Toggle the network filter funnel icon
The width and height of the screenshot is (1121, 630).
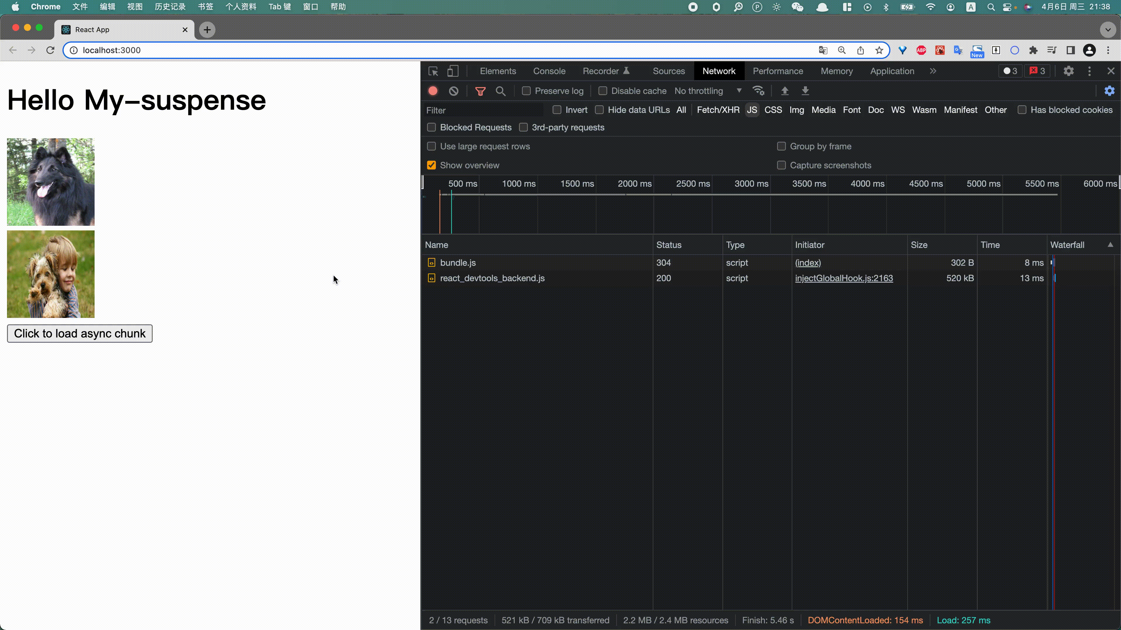click(481, 91)
